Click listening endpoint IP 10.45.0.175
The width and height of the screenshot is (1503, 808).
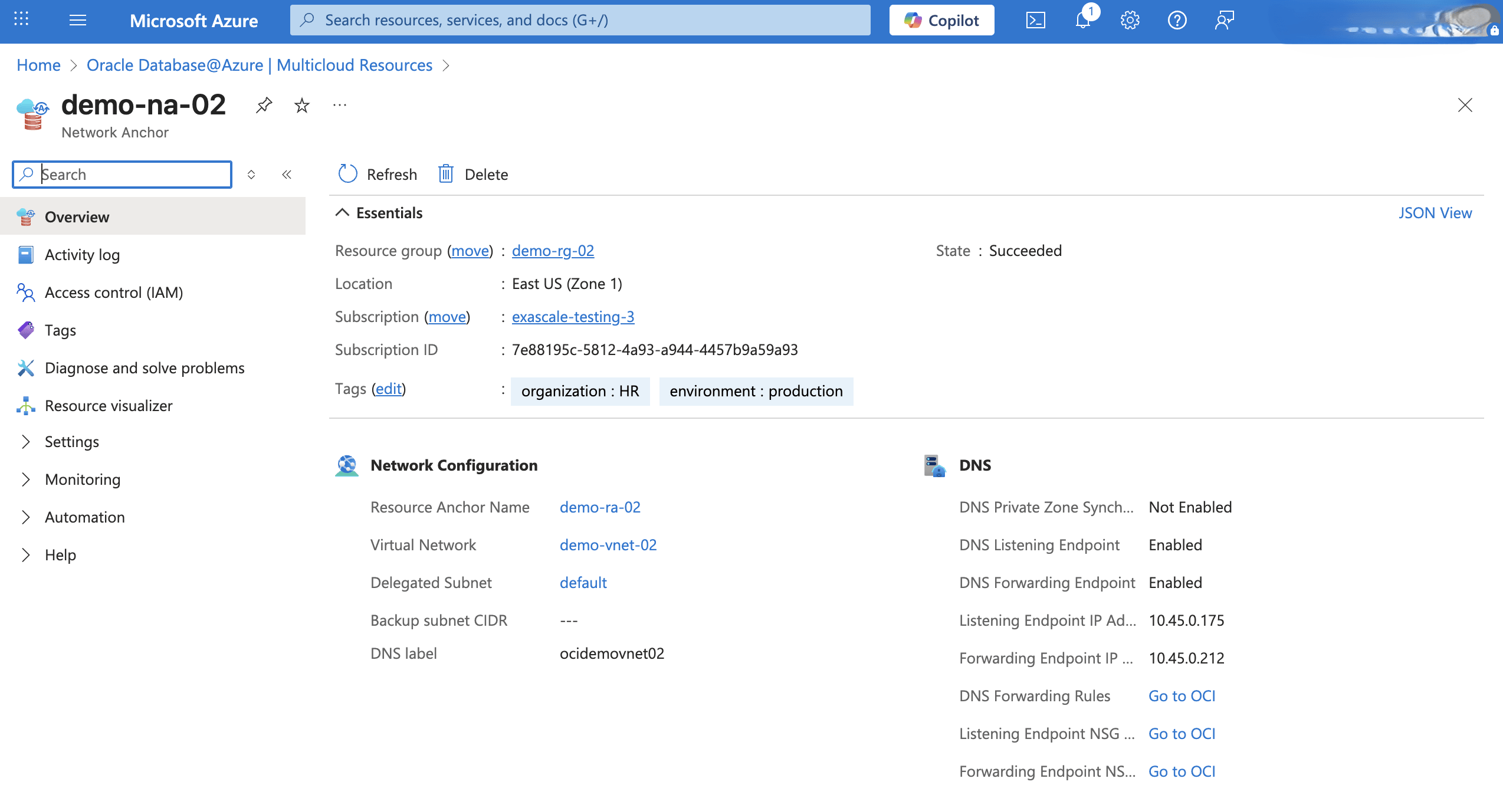1186,620
